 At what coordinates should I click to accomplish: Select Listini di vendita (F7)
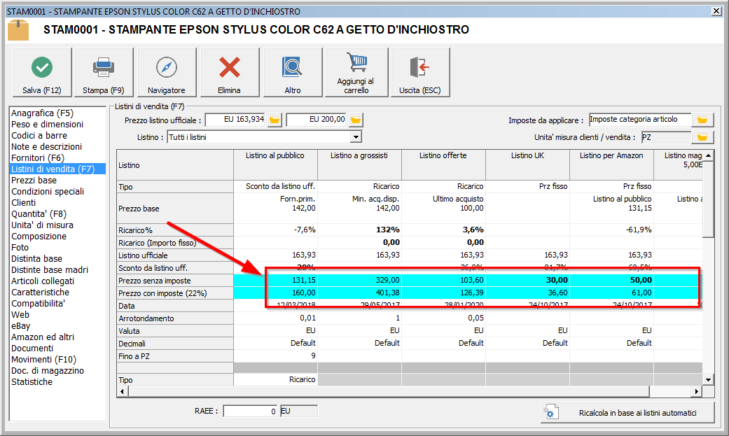57,169
